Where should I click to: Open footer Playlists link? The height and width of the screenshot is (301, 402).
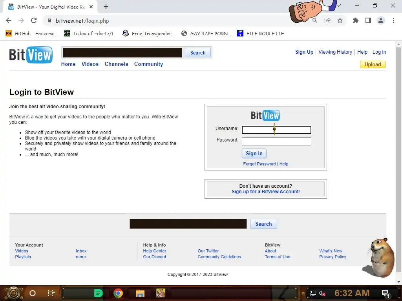point(23,257)
